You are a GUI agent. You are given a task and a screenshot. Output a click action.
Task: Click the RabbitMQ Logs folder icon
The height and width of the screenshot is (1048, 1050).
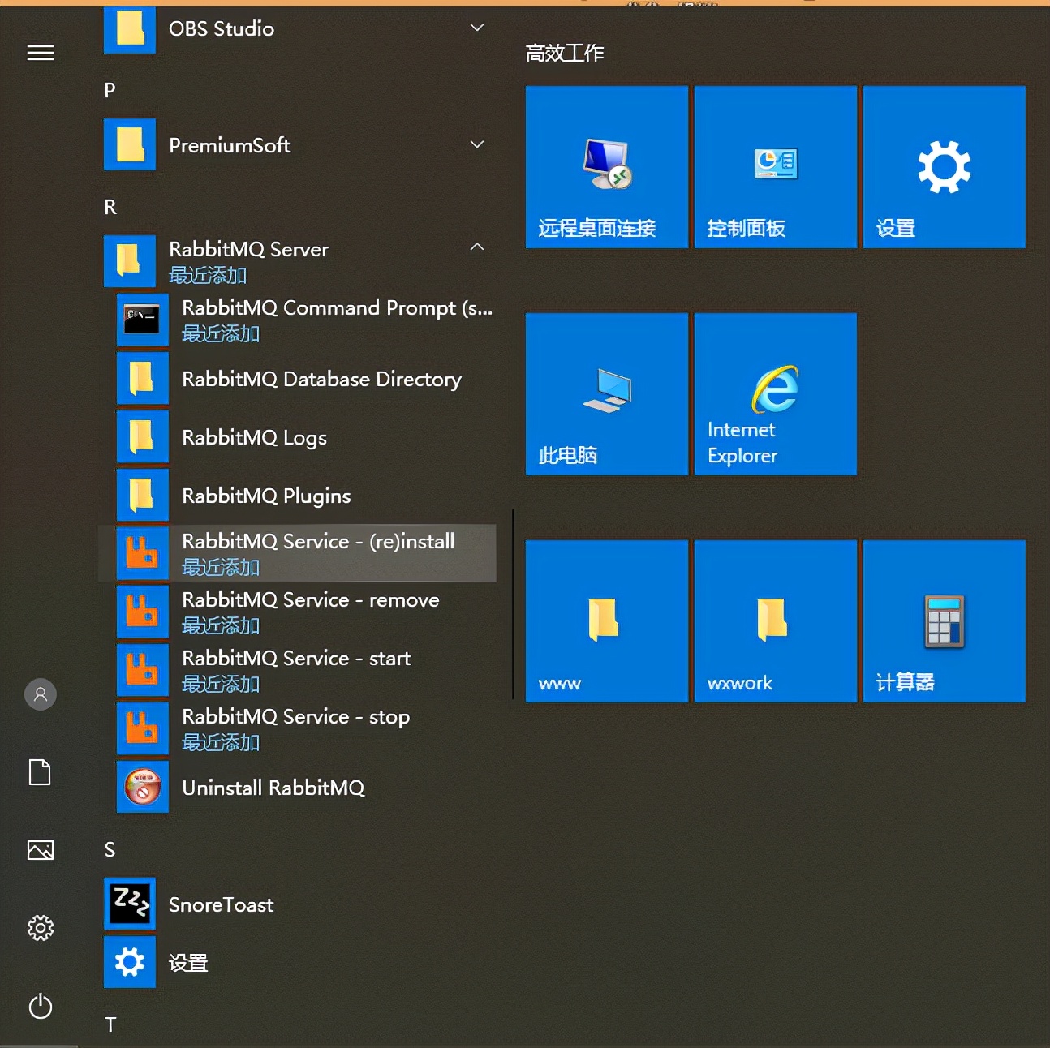pyautogui.click(x=143, y=436)
